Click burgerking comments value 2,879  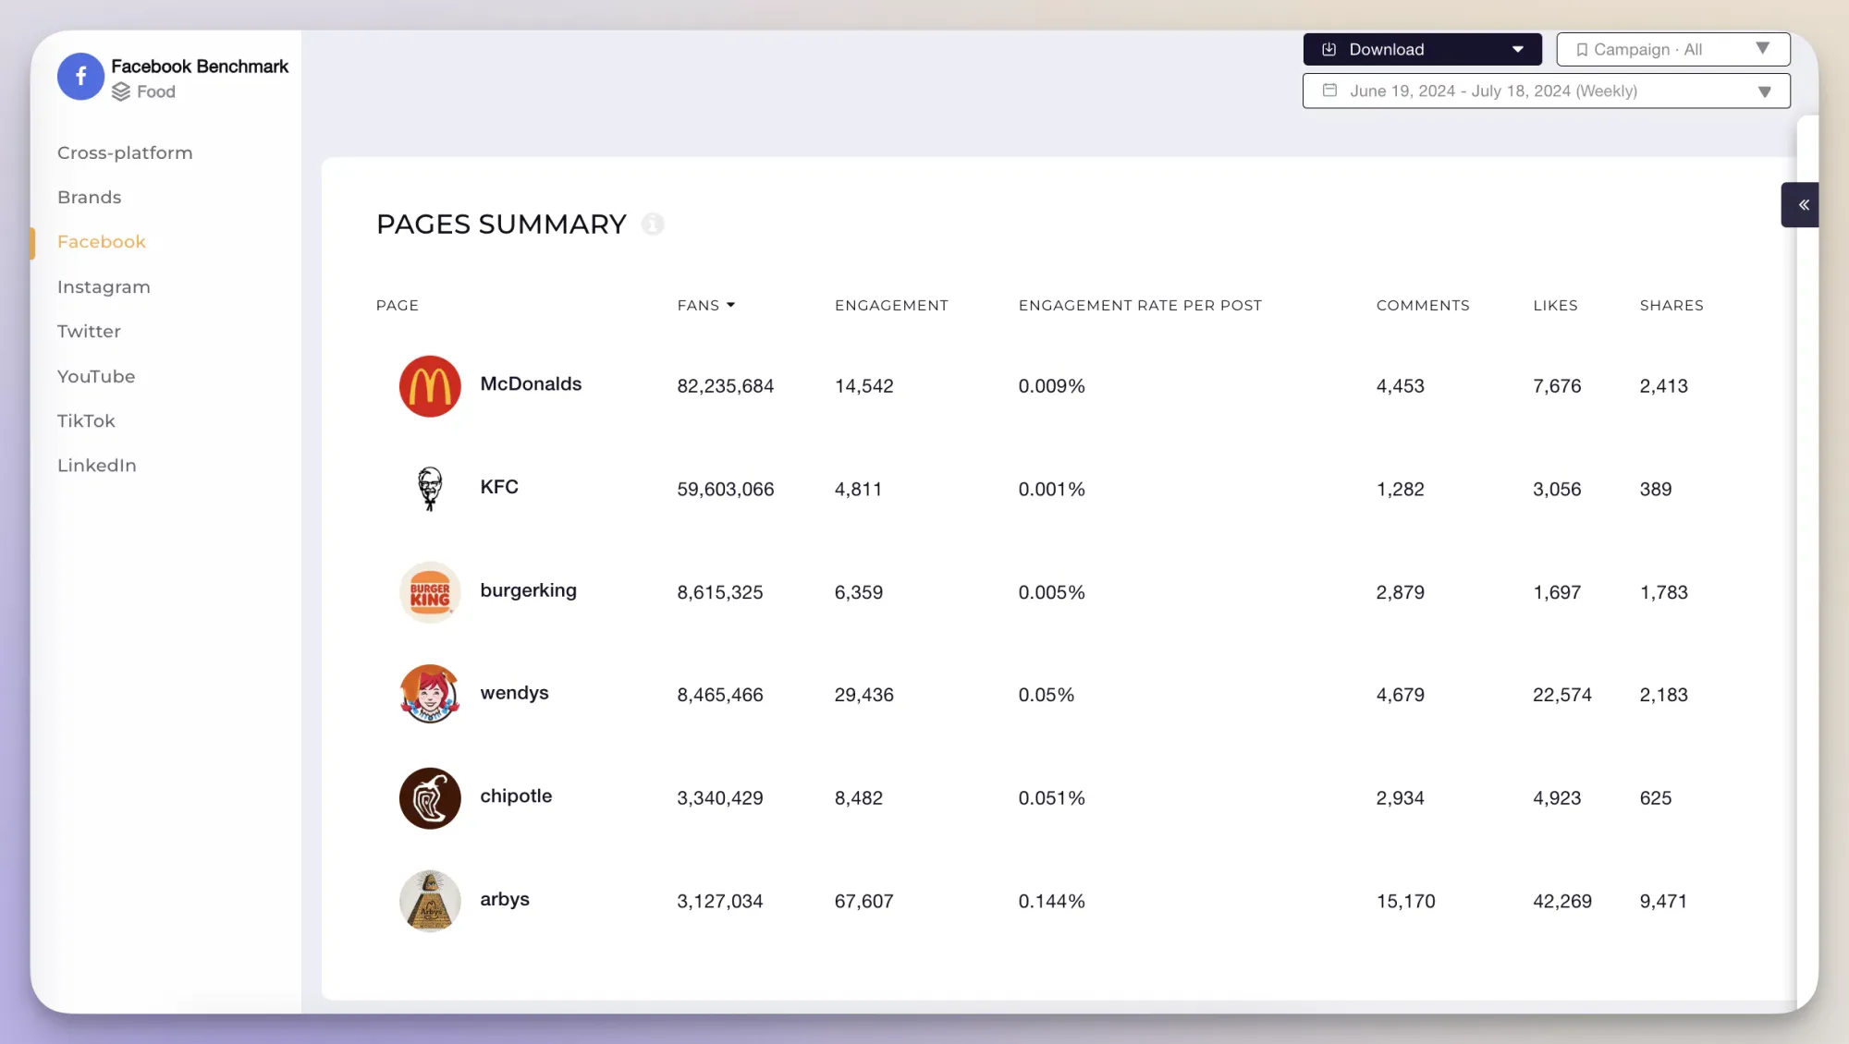coord(1401,592)
